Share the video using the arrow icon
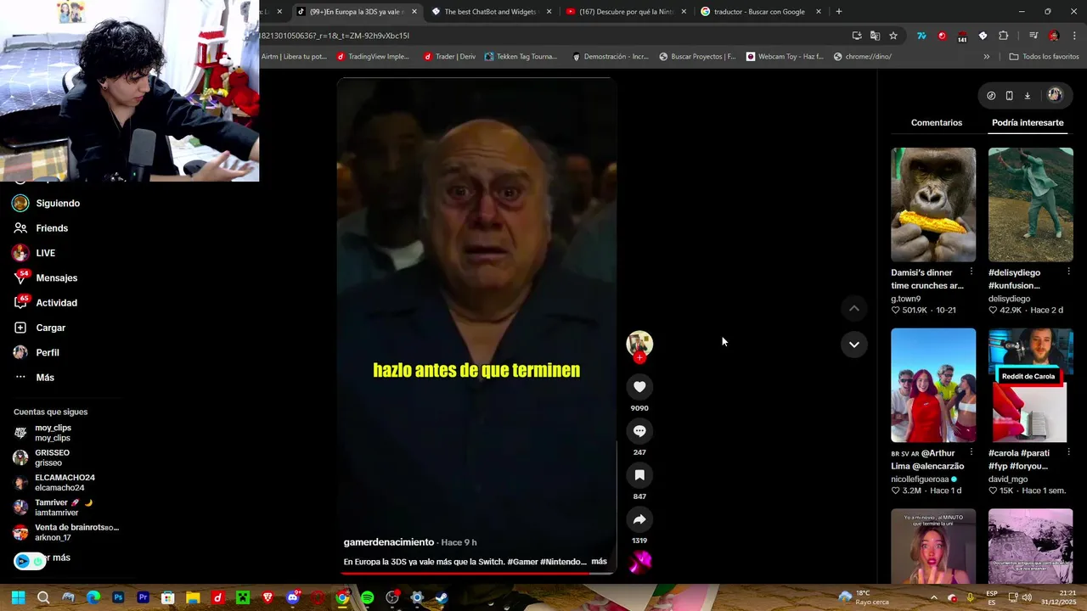Viewport: 1087px width, 611px height. click(x=639, y=519)
